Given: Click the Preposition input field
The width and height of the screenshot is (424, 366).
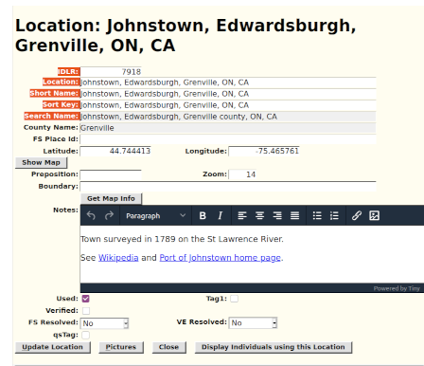Looking at the screenshot, I should click(x=111, y=174).
